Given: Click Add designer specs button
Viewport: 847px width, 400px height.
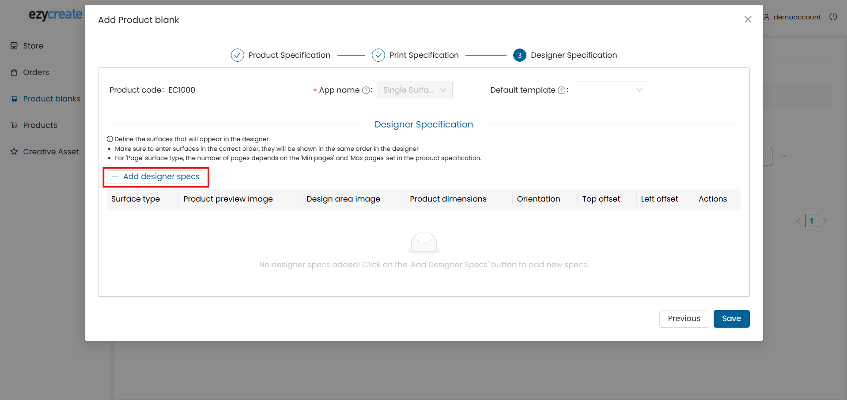Looking at the screenshot, I should coord(156,177).
